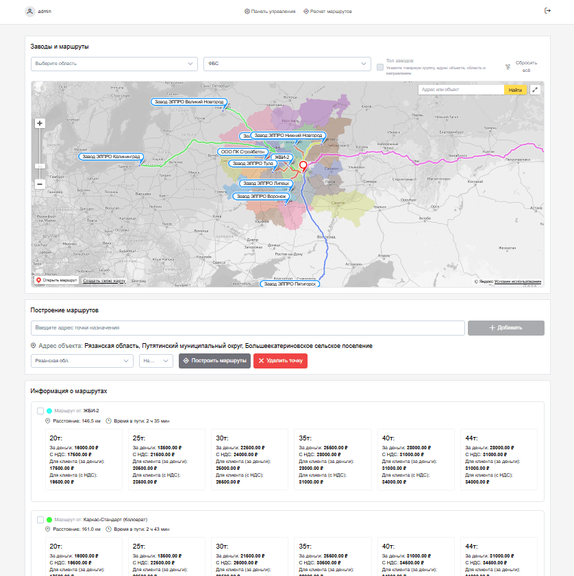Select Завод ЗЛПРО Калининград marker
The height and width of the screenshot is (576, 574).
point(111,156)
